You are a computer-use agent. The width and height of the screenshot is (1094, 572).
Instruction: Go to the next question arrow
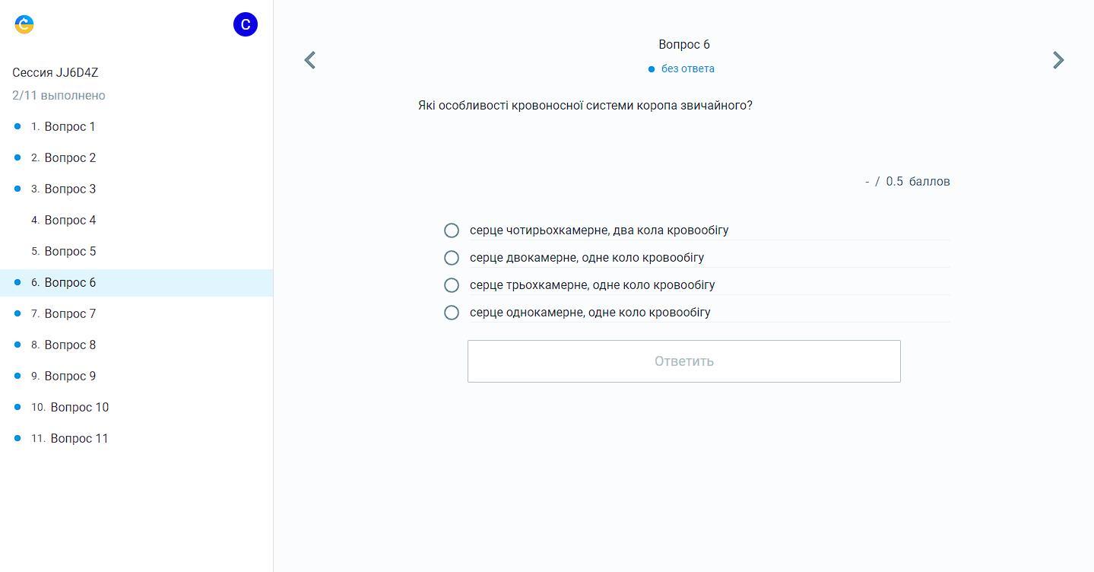[x=1058, y=60]
